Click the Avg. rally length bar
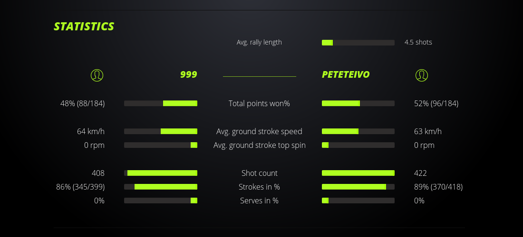Screen dimensions: 523x237 (x=358, y=43)
